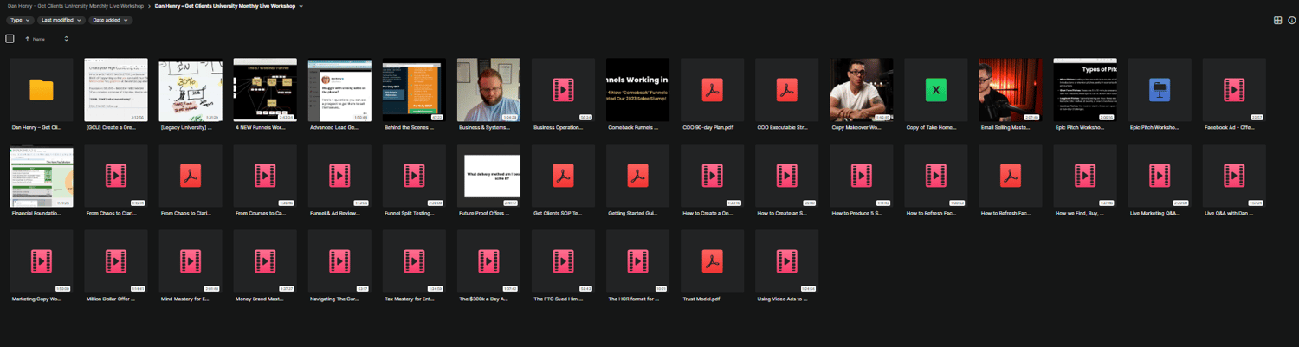Open the Copy Makeover Wo... video thumbnail
This screenshot has width=1299, height=347.
tap(861, 90)
